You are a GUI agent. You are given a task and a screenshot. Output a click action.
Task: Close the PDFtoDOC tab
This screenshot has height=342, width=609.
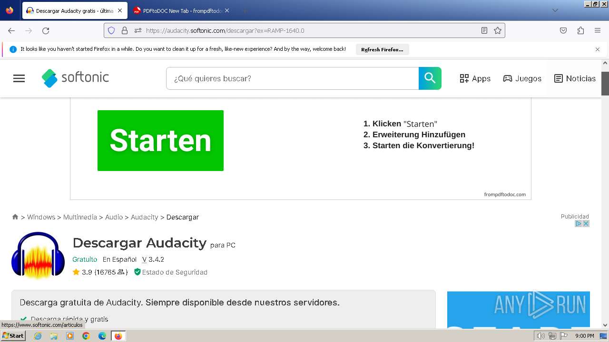[227, 10]
